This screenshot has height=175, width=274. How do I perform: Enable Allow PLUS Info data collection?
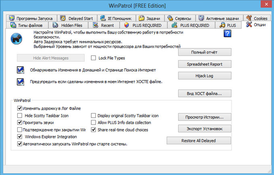[94, 122]
